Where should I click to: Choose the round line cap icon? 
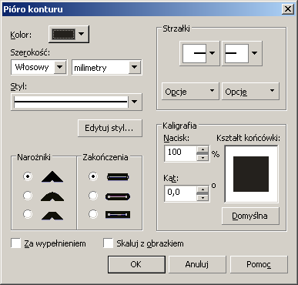point(118,196)
